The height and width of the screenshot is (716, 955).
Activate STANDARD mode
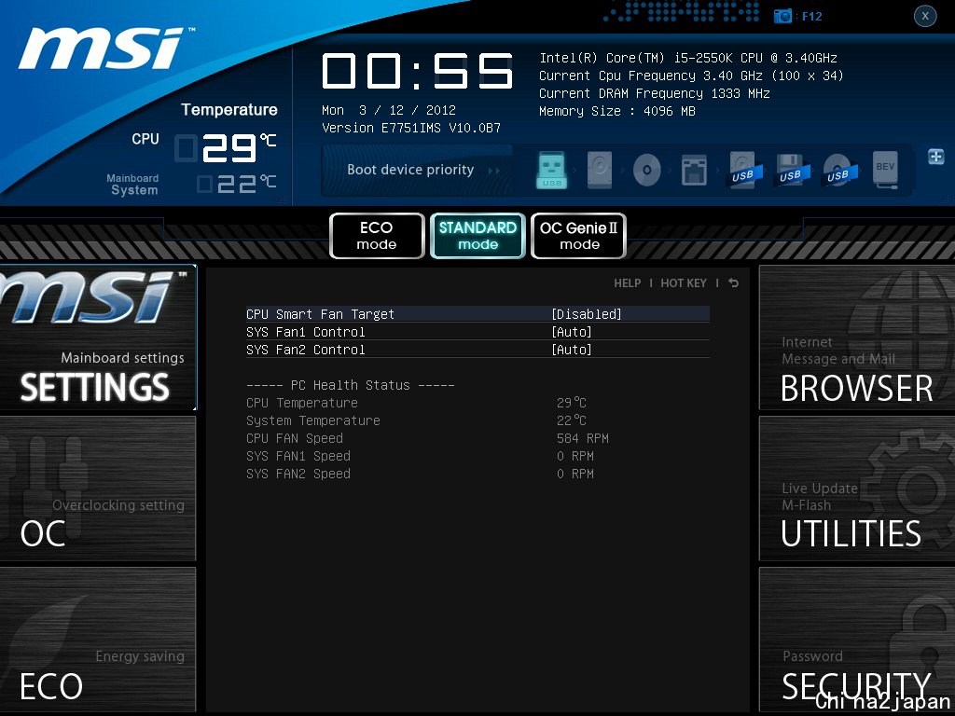click(477, 236)
